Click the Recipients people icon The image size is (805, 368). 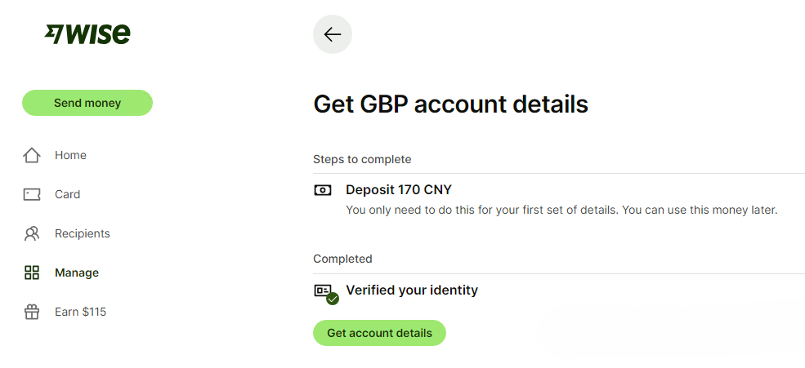click(32, 233)
